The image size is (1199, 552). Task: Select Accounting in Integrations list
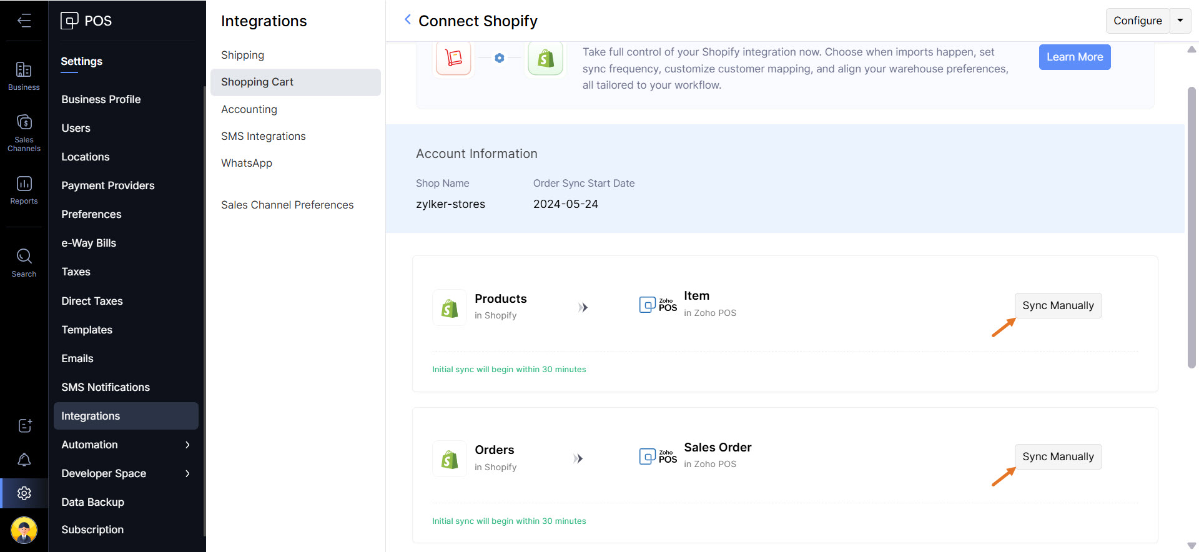(249, 109)
